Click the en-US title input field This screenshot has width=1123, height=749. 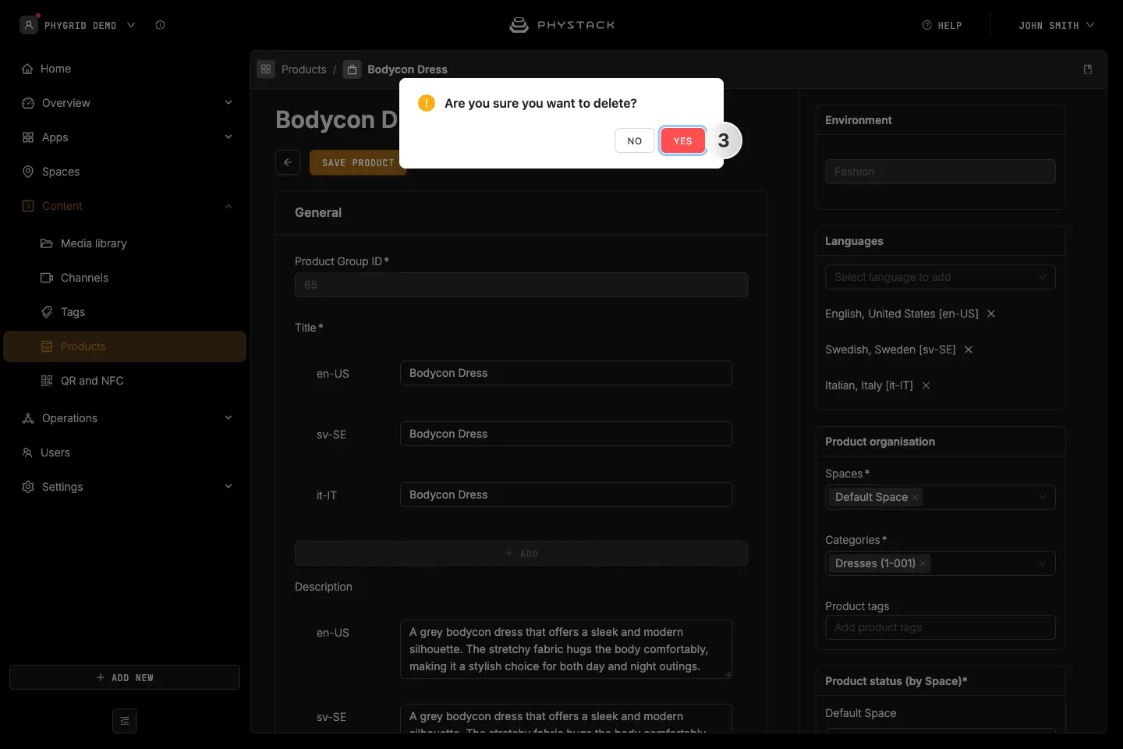point(566,373)
